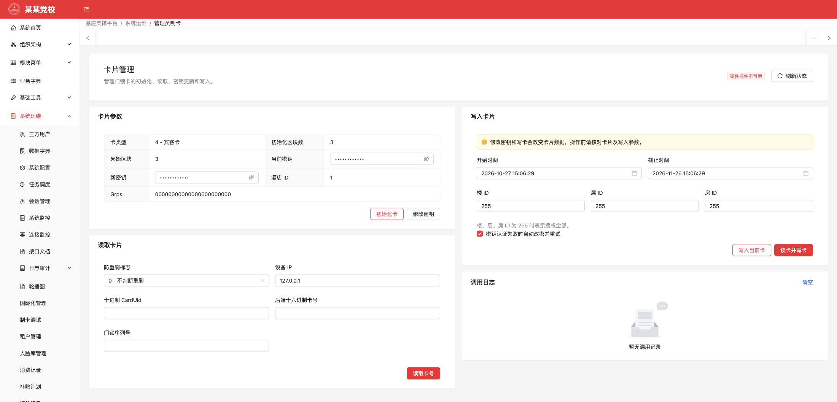Open the 防重刷标志 dropdown

point(186,281)
